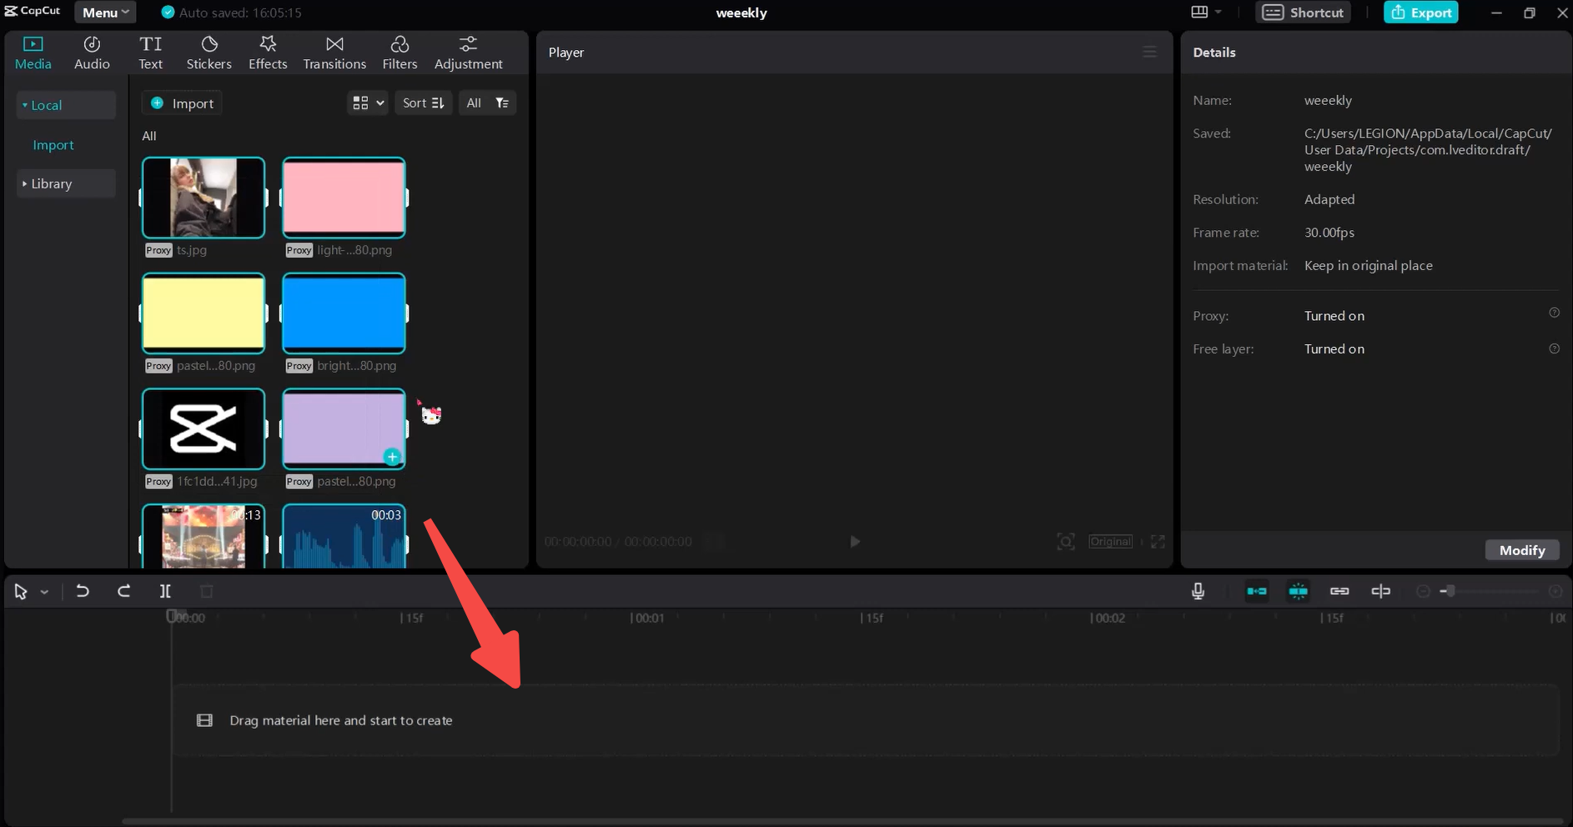Toggle snapping in the timeline toolbar
1573x827 pixels.
tap(1299, 591)
